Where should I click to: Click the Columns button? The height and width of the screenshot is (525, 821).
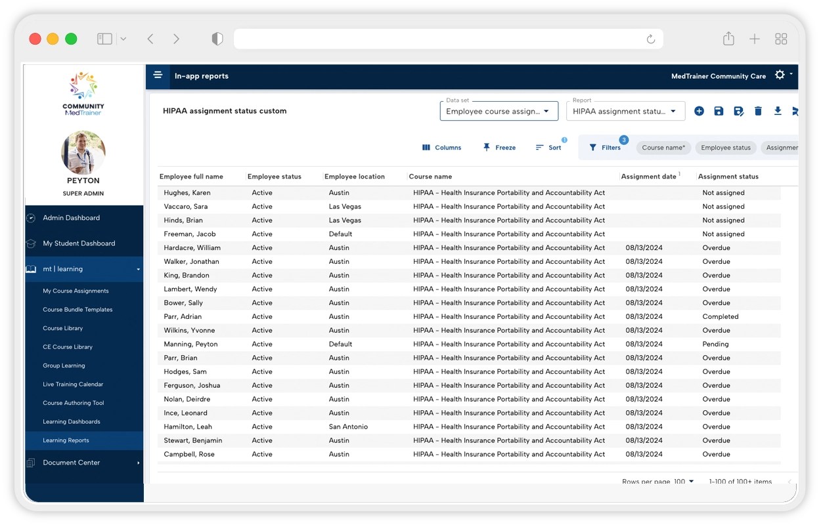(441, 148)
